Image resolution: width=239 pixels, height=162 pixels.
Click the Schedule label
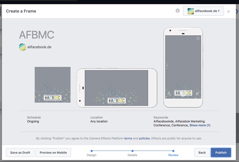point(34,117)
